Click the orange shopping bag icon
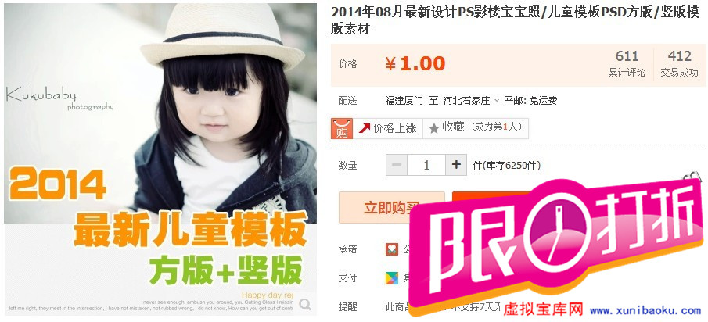The height and width of the screenshot is (322, 708). [x=342, y=128]
